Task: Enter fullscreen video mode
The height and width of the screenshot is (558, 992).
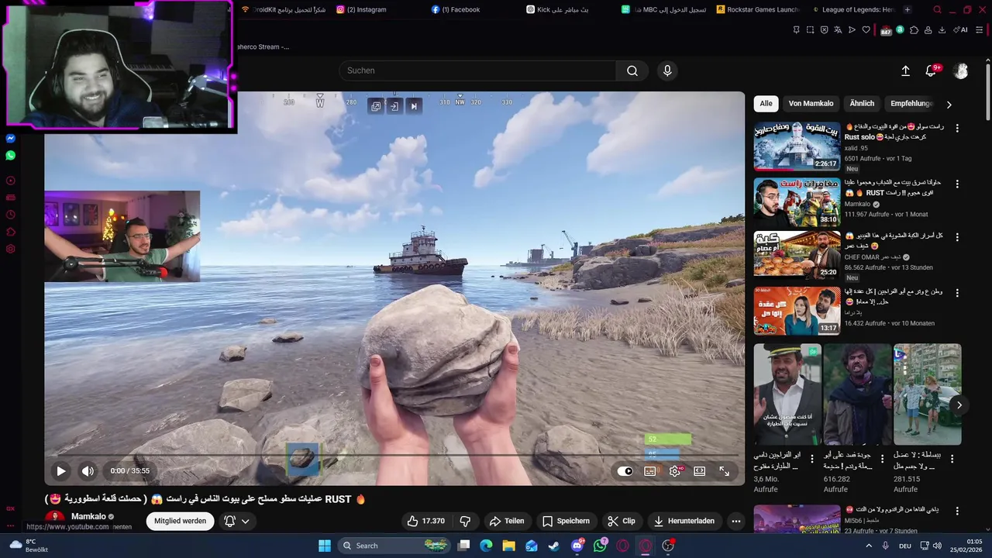Action: [x=725, y=470]
